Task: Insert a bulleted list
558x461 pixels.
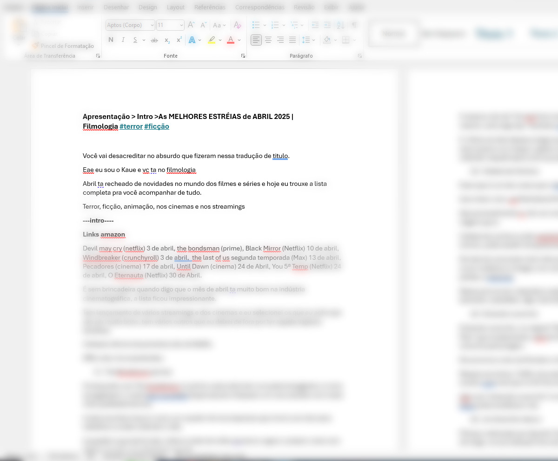Action: click(x=256, y=25)
